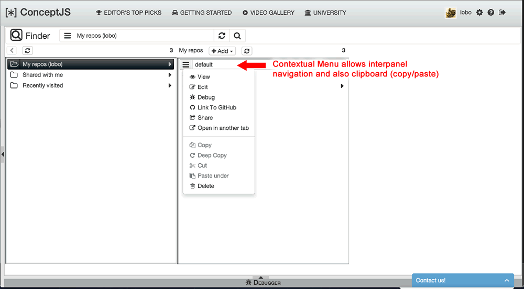
Task: Toggle the hamburger menu for default repo
Action: tap(186, 64)
